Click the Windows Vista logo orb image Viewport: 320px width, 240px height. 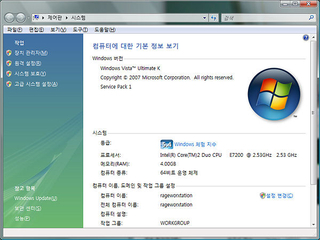click(274, 94)
